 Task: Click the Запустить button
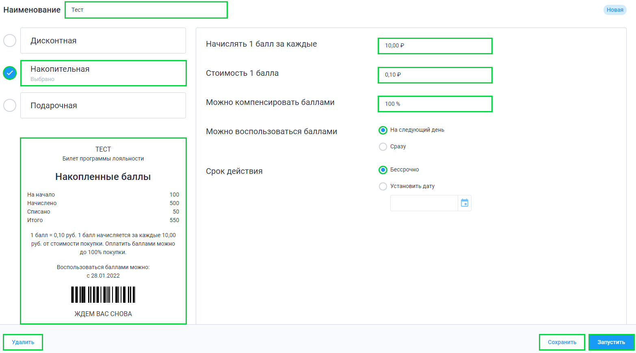click(611, 342)
